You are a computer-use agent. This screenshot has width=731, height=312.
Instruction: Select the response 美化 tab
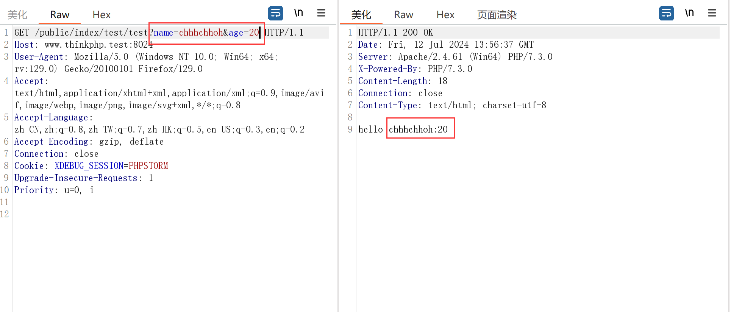[361, 15]
